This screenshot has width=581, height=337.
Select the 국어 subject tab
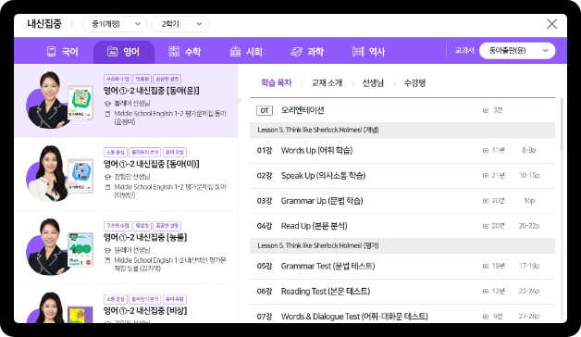[x=63, y=52]
